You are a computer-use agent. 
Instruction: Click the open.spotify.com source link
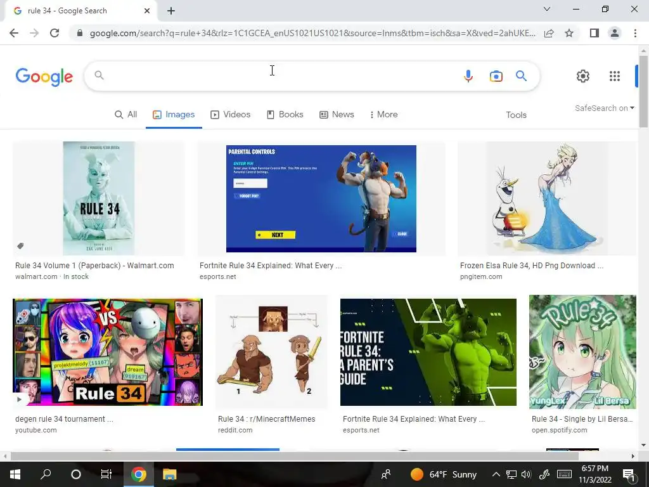(559, 431)
